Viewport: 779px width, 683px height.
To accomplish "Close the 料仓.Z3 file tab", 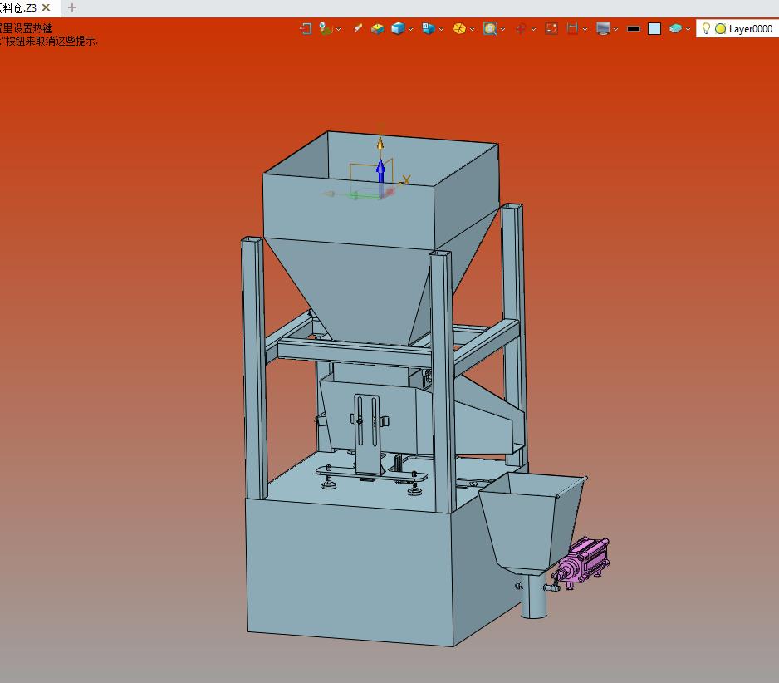I will pos(47,7).
